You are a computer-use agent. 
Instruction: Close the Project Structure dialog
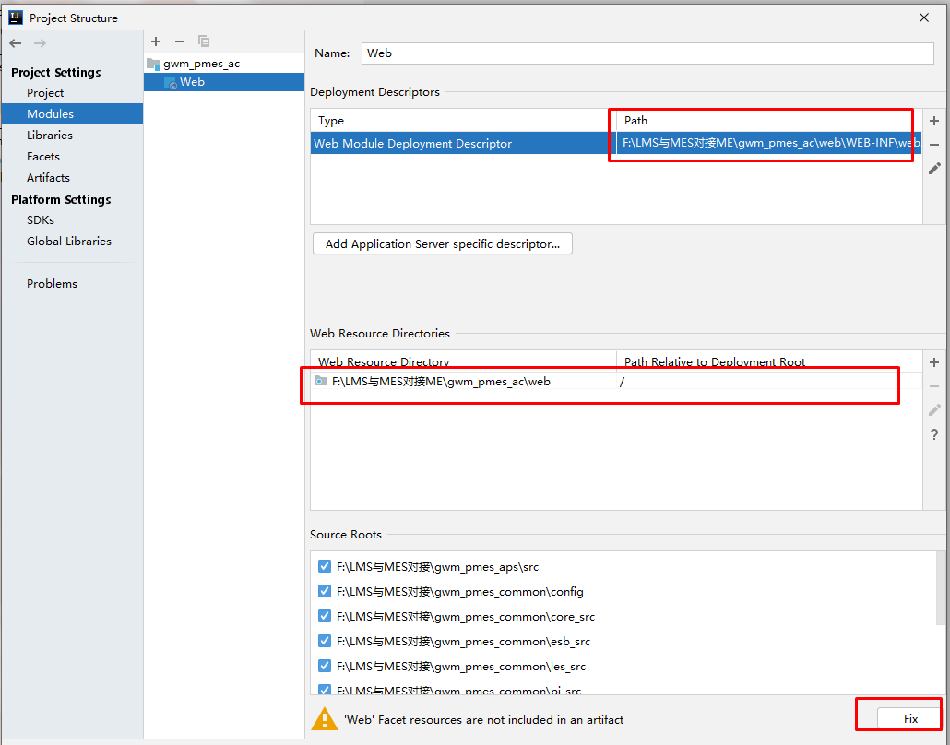click(x=924, y=18)
